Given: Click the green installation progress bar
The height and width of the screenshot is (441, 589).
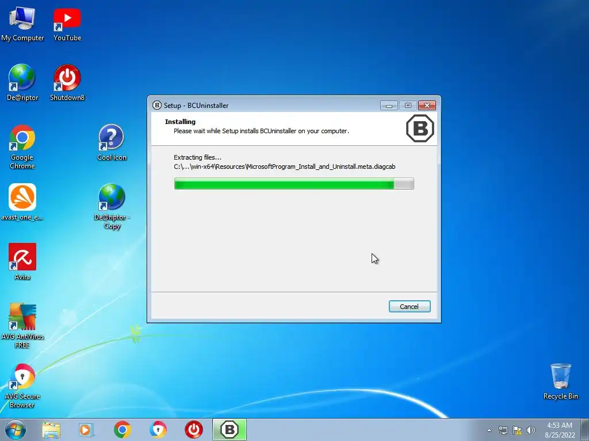Looking at the screenshot, I should pos(294,184).
